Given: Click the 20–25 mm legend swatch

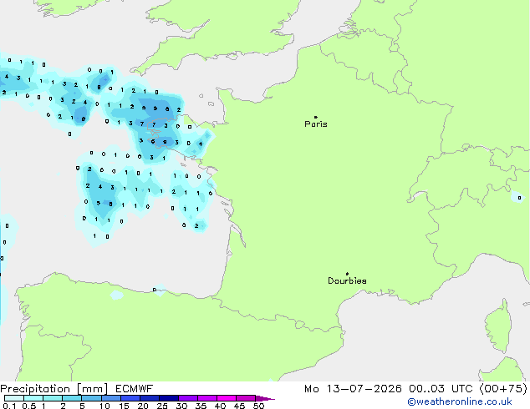Looking at the screenshot, I should click(149, 398).
